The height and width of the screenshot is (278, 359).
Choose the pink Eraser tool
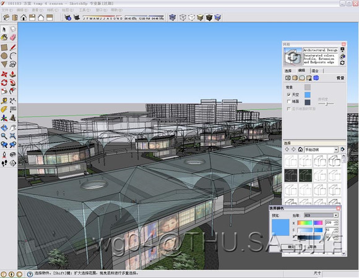(13, 37)
